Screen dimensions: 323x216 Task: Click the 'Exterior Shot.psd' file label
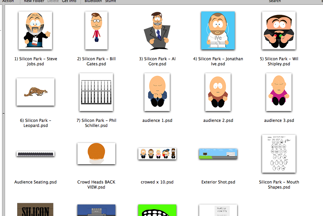(218, 182)
